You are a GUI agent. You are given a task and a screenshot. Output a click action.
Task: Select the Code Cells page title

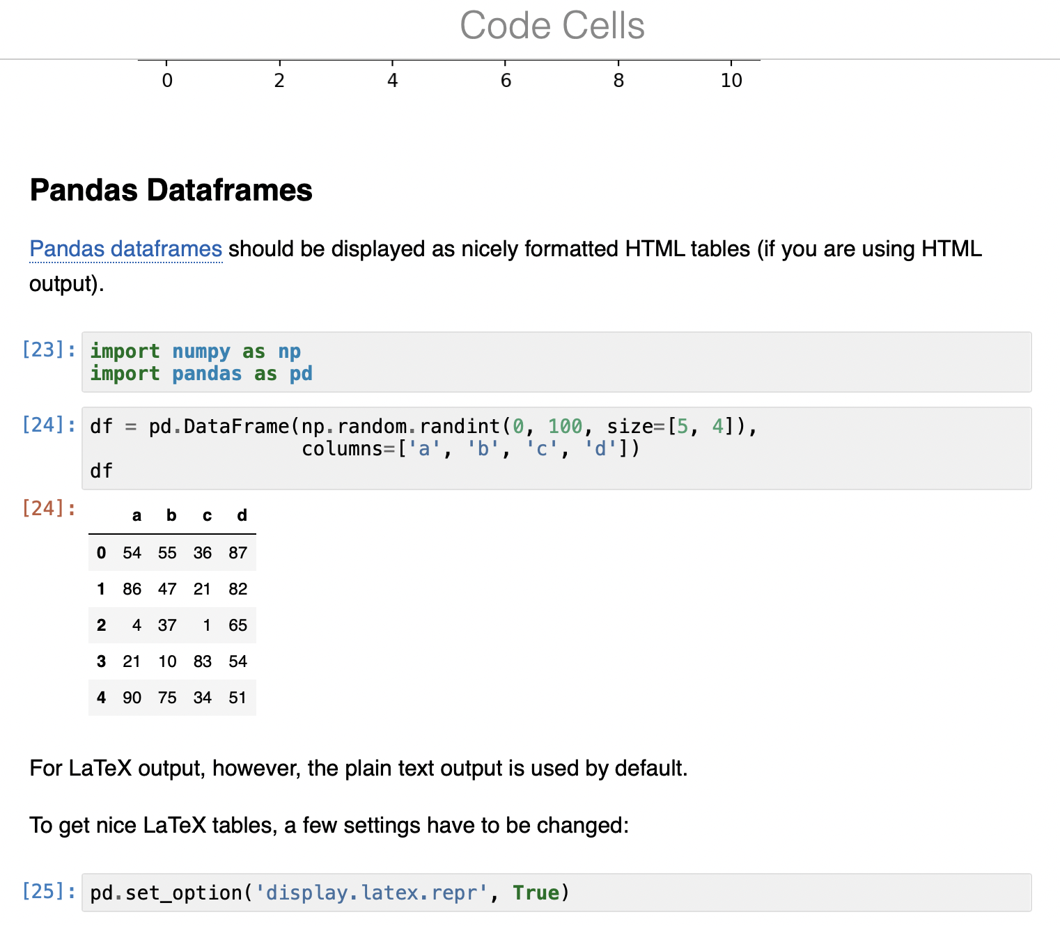(x=552, y=25)
